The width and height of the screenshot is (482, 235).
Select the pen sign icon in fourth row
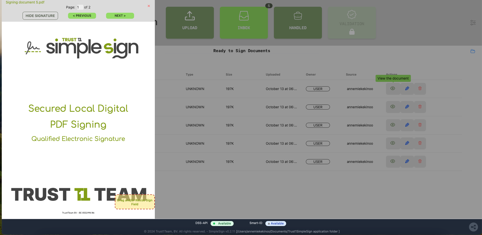(407, 143)
